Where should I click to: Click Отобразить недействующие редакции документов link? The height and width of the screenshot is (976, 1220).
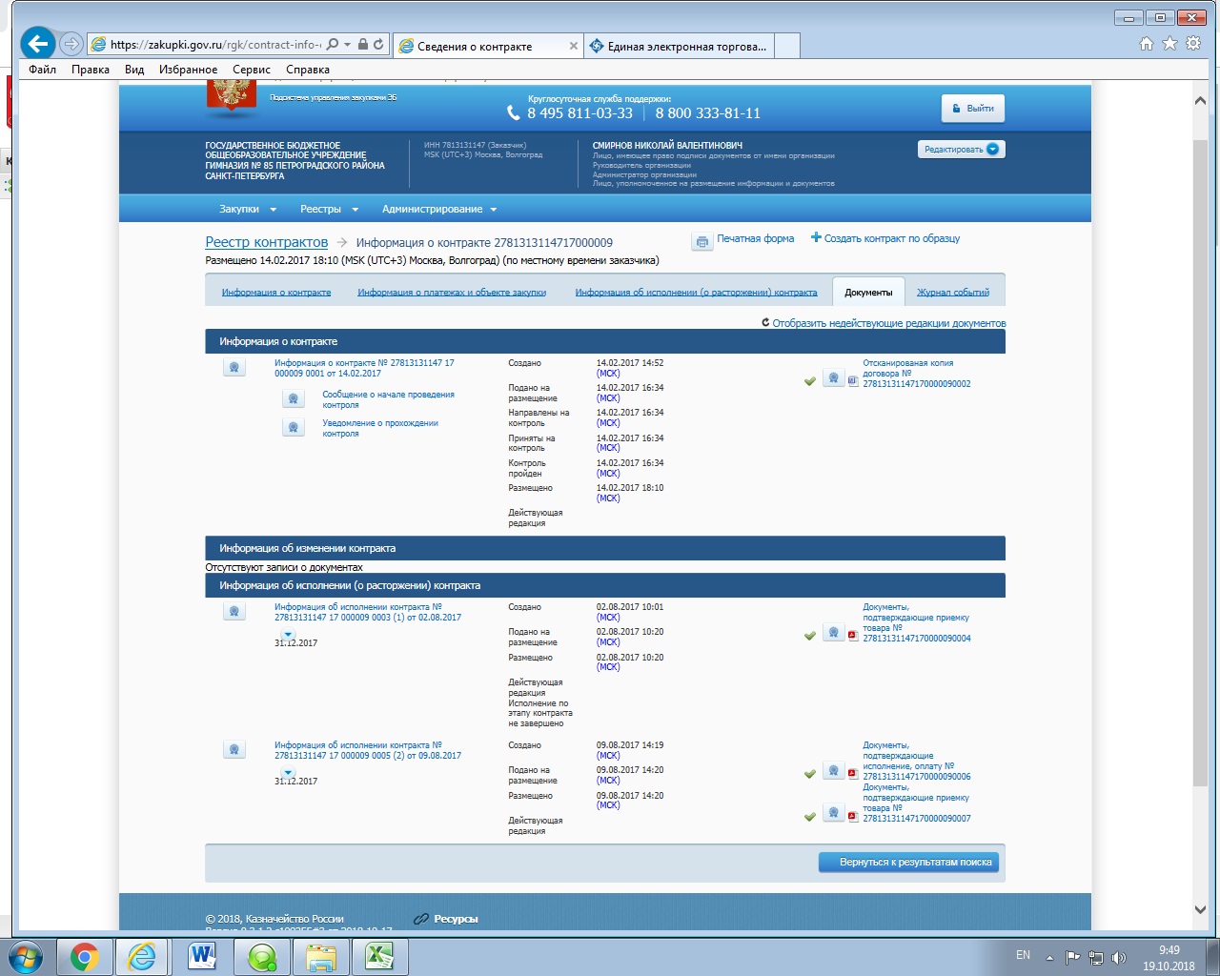(889, 323)
